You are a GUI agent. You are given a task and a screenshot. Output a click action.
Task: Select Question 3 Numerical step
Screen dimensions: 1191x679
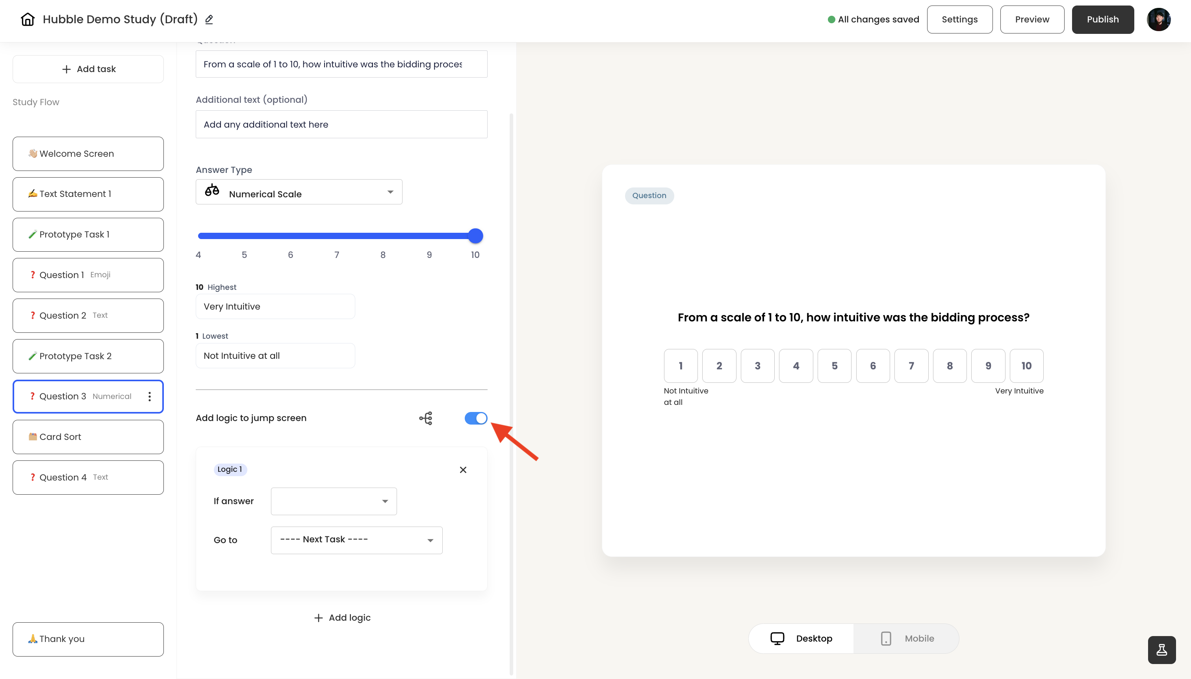(x=88, y=396)
